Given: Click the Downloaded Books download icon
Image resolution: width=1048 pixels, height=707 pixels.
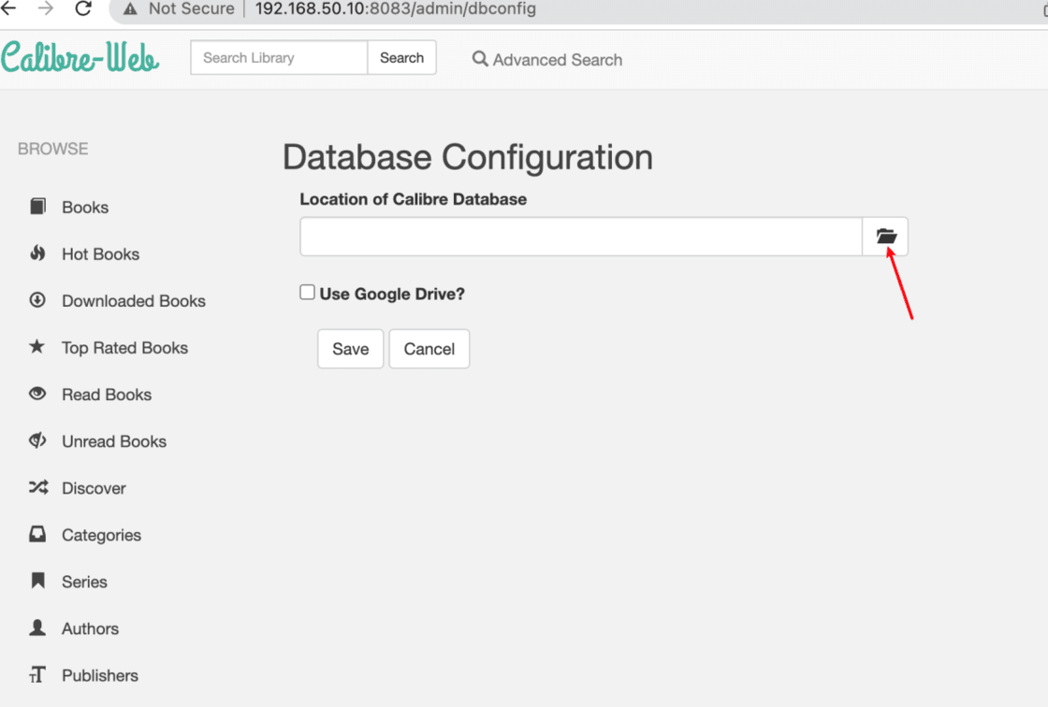Looking at the screenshot, I should pos(37,300).
